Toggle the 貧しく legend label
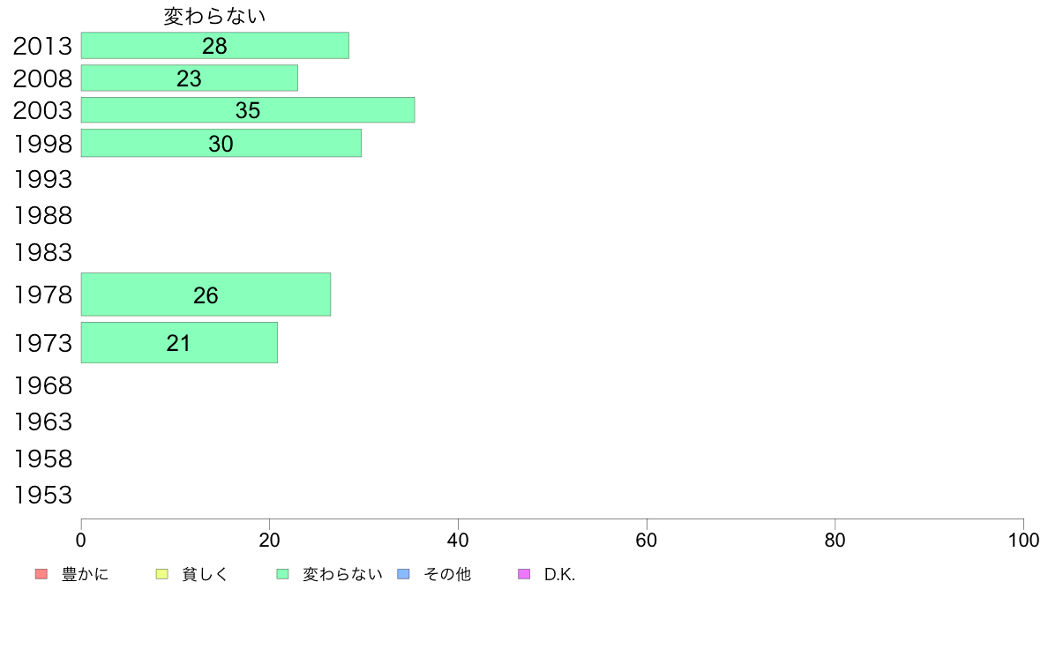The width and height of the screenshot is (1048, 649). coord(206,574)
